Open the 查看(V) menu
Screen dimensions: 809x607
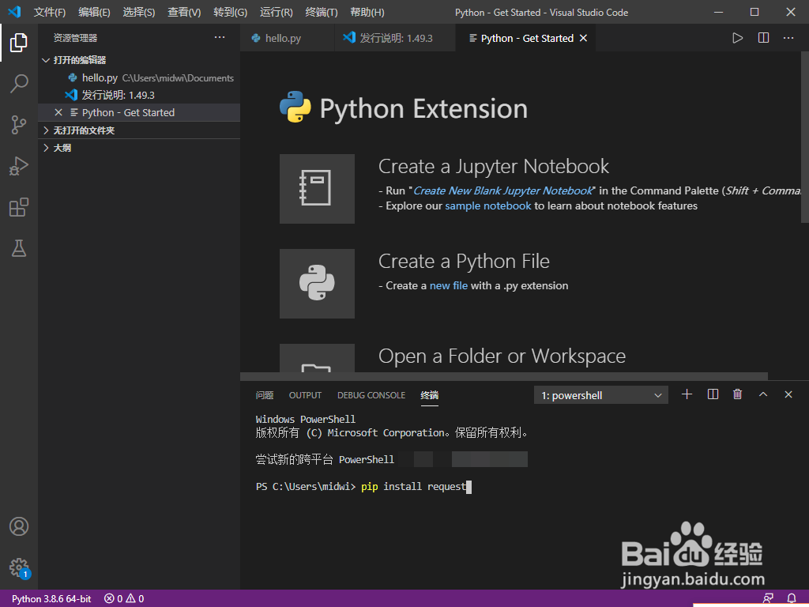tap(184, 12)
